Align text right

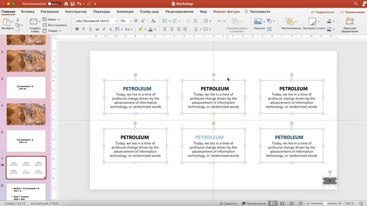pos(178,29)
